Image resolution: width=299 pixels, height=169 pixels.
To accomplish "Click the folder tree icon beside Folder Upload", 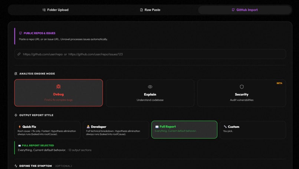I will click(44, 10).
